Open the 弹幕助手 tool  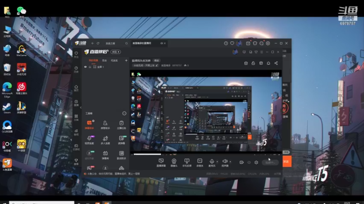[x=89, y=124]
